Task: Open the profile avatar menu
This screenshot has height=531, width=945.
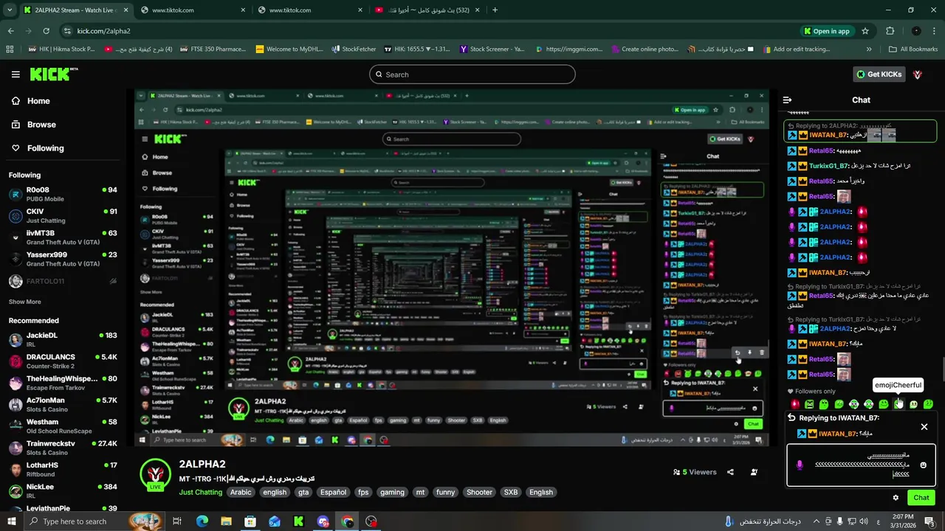Action: [x=918, y=74]
